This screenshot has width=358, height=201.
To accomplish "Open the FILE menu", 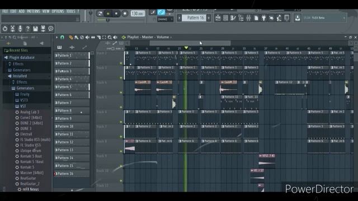I will (5, 11).
